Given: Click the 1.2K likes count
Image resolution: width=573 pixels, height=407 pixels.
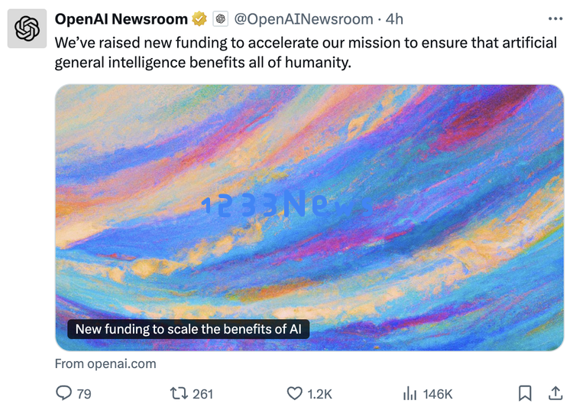Looking at the screenshot, I should (320, 394).
